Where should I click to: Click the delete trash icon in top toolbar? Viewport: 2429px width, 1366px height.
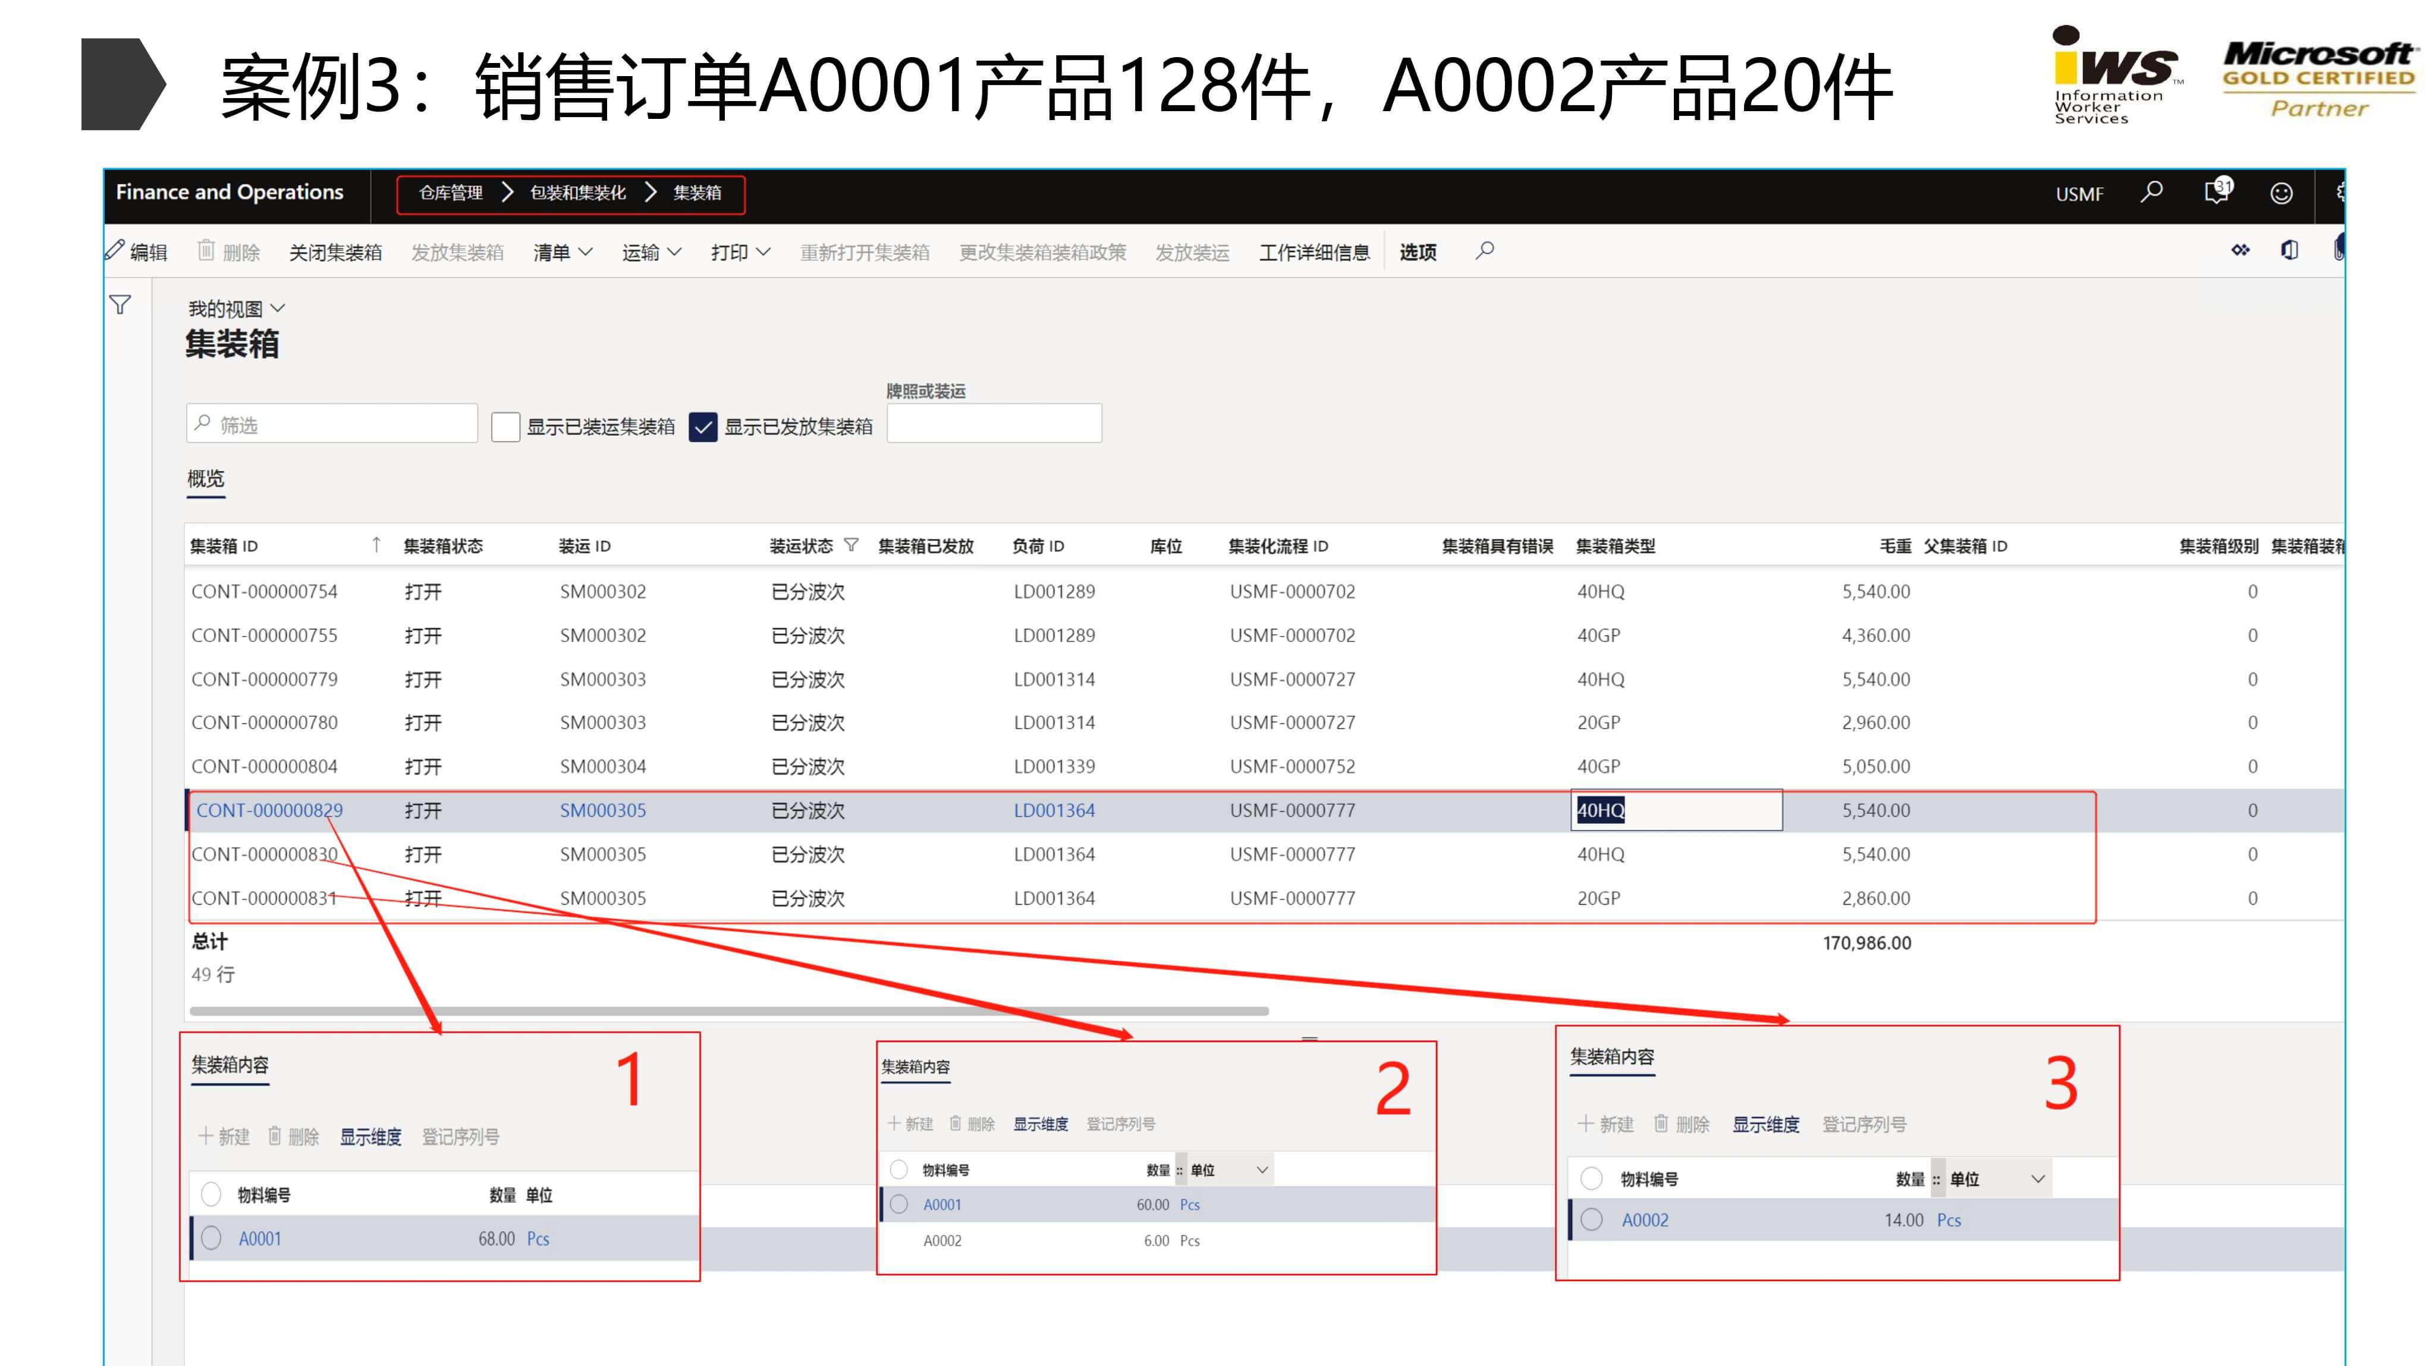206,251
